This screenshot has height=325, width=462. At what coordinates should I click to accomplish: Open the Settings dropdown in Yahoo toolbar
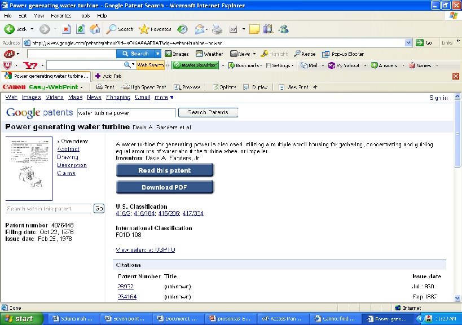292,65
